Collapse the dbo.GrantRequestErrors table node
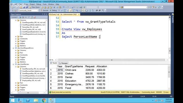This screenshot has height=103, width=183. pos(13,48)
